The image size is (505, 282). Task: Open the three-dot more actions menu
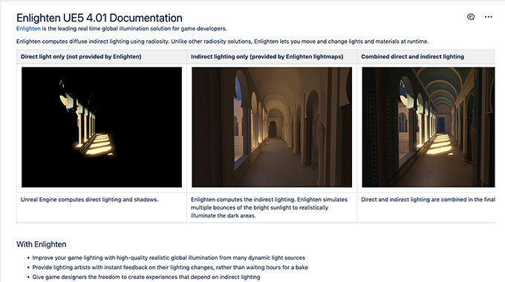tap(488, 17)
